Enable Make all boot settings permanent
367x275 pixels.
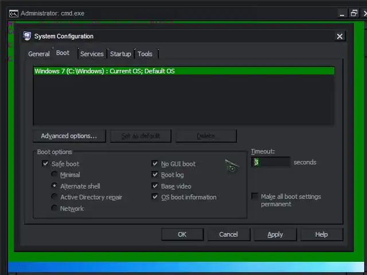click(x=255, y=196)
